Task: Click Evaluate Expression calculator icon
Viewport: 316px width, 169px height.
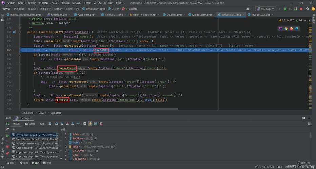Action: (x=85, y=124)
